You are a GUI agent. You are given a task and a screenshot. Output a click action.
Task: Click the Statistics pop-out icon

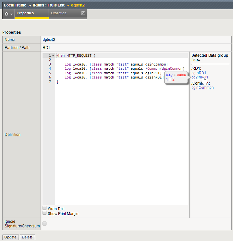coord(83,13)
